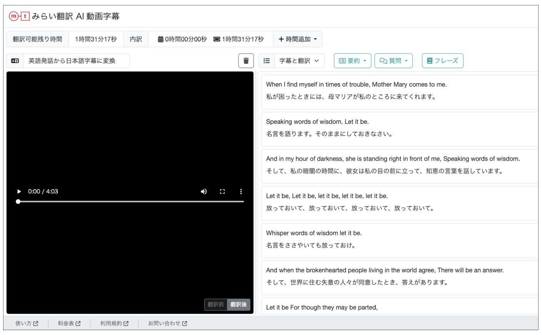
Task: Expand the 質問 question dropdown
Action: point(394,61)
